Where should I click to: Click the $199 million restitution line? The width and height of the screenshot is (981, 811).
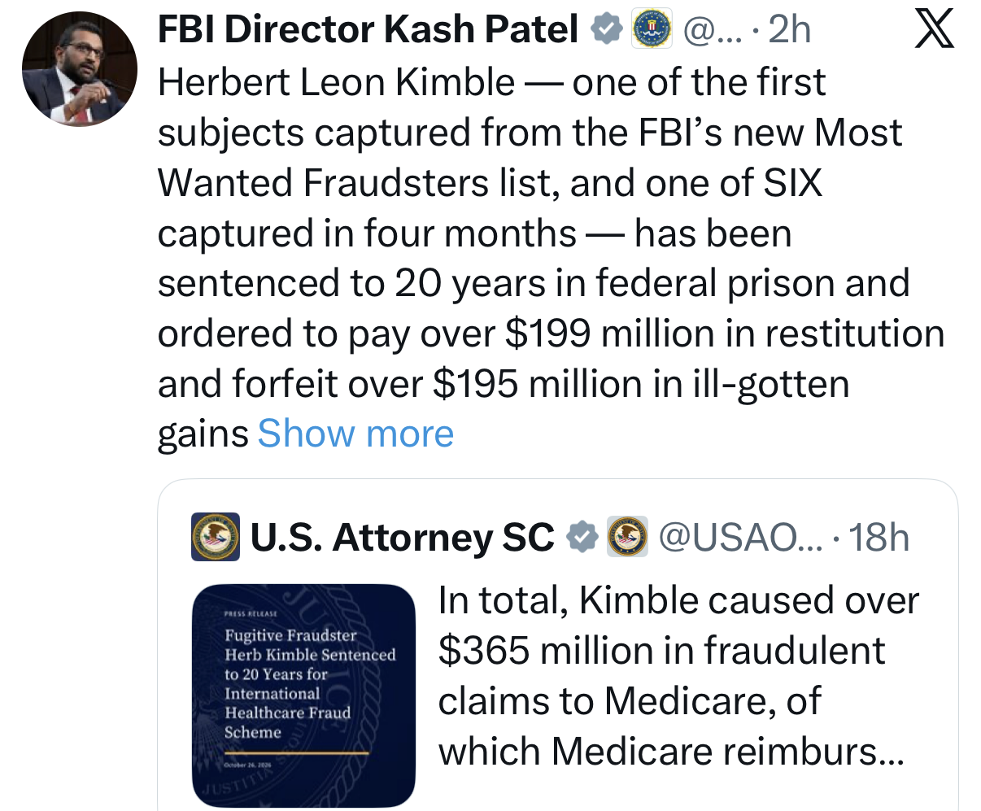tap(551, 334)
